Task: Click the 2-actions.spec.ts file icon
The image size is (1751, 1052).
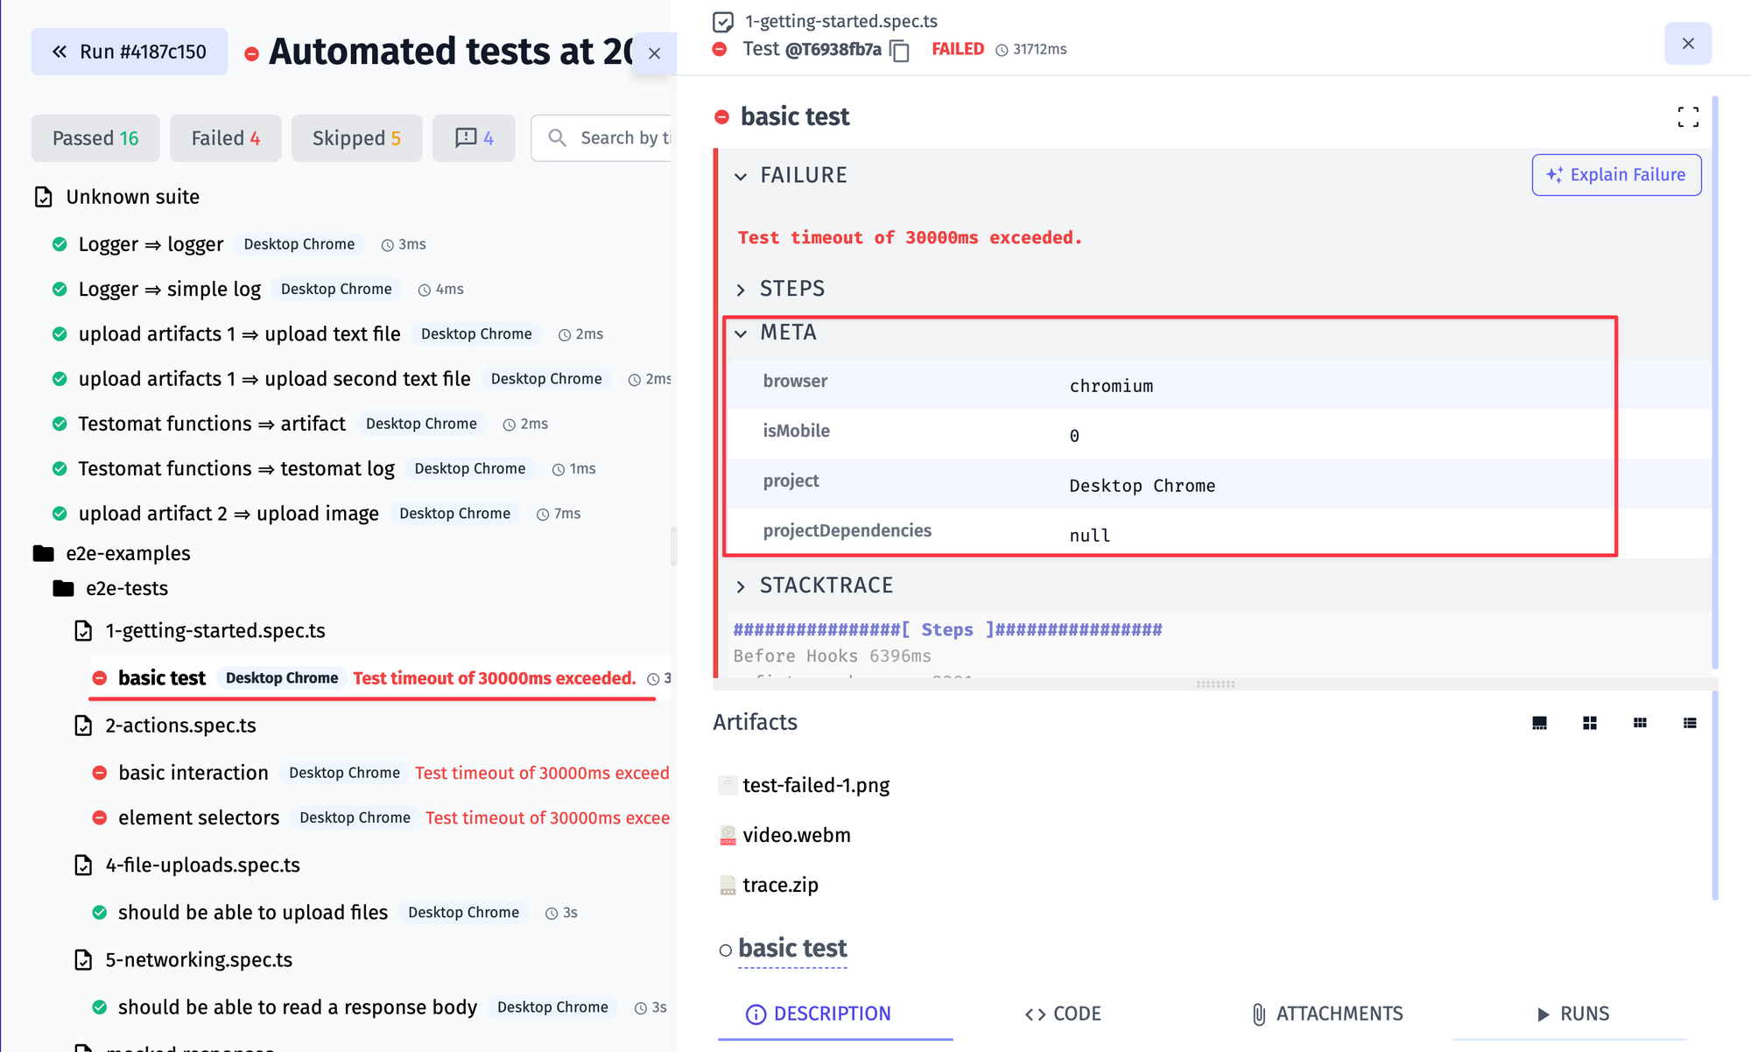Action: [x=83, y=726]
